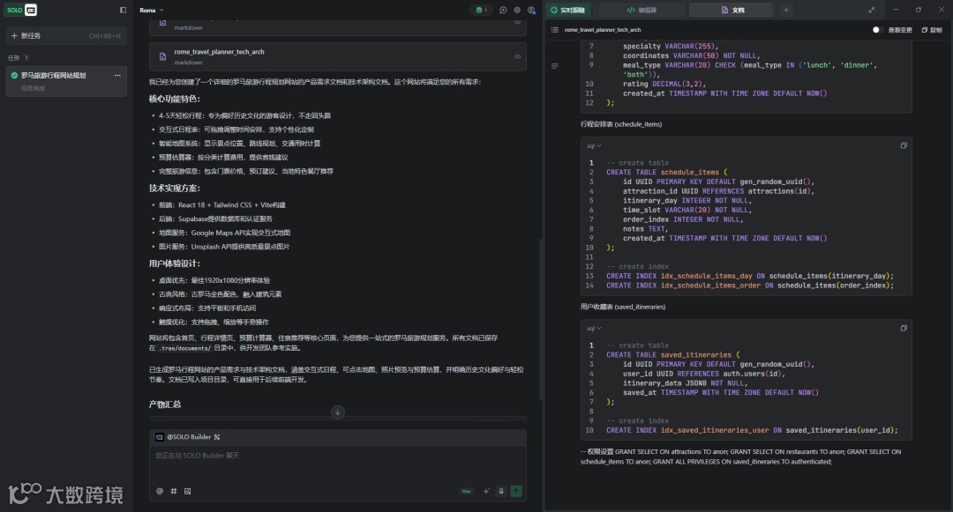
Task: Insert a # context reference
Action: pos(174,492)
